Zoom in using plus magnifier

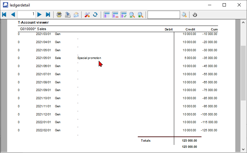[140, 15]
